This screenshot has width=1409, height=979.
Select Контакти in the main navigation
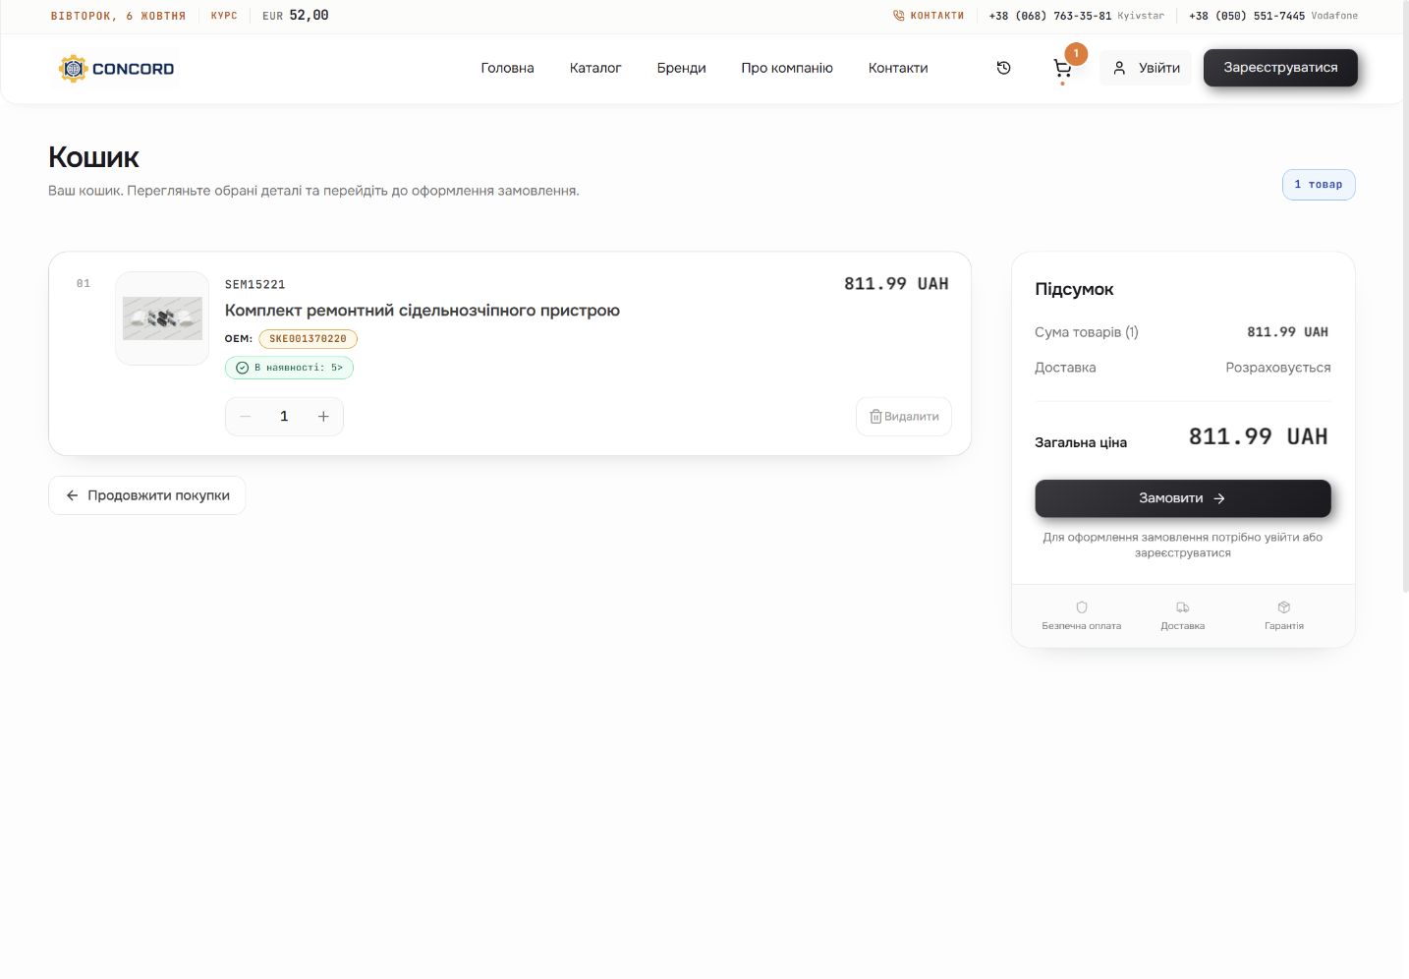pos(898,68)
